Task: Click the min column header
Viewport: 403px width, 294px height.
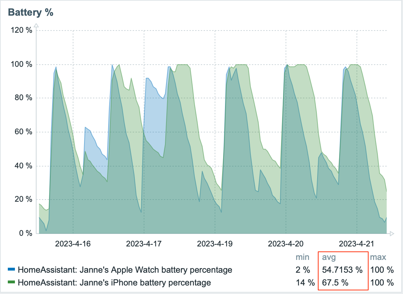Action: 303,257
